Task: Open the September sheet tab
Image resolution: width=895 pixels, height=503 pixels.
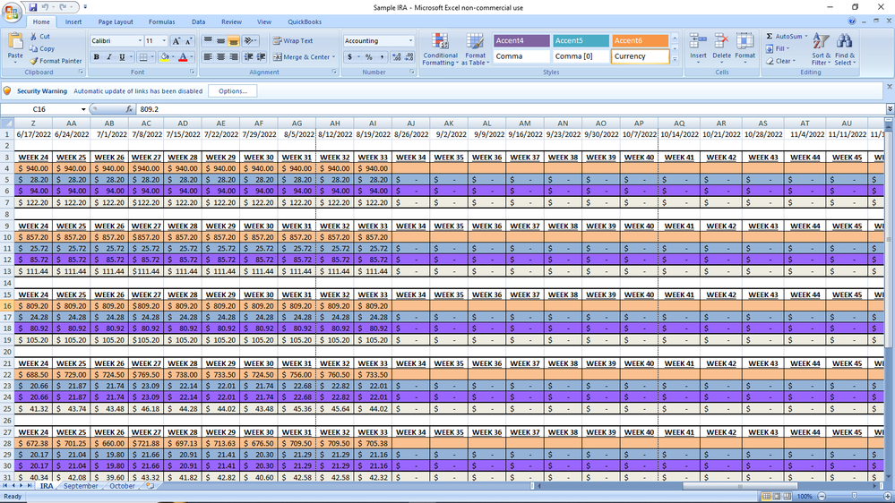Action: click(81, 486)
